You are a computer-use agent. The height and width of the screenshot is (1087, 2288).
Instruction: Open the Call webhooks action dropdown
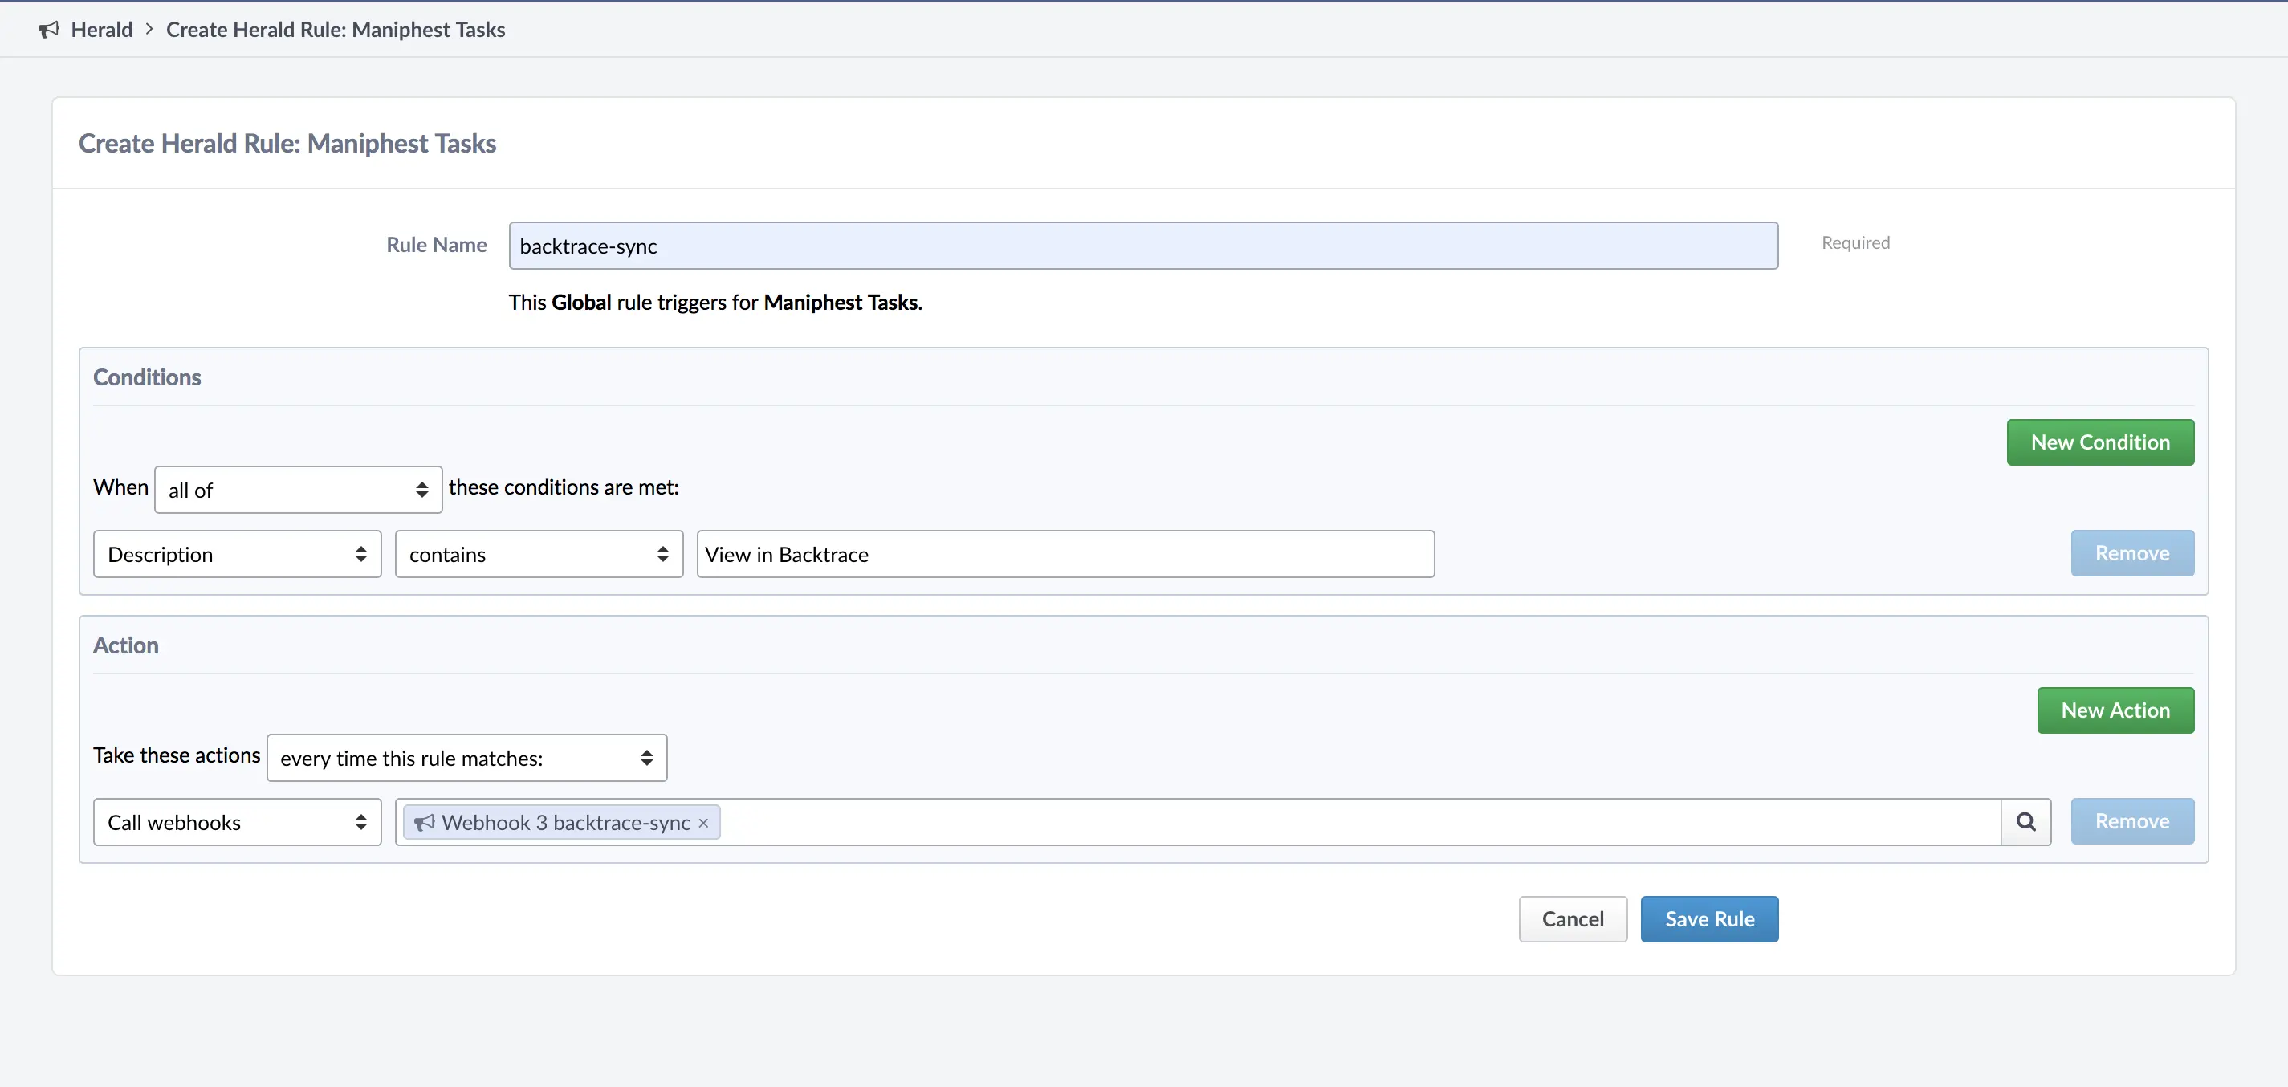[x=236, y=822]
